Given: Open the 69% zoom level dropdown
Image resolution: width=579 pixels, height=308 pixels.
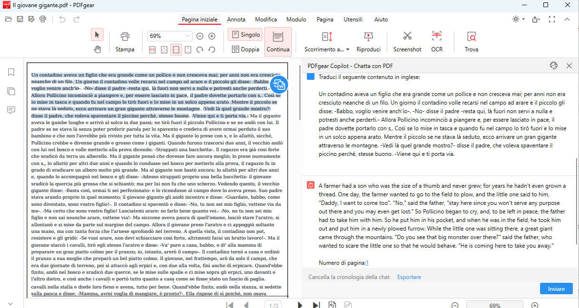Looking at the screenshot, I should tap(187, 36).
